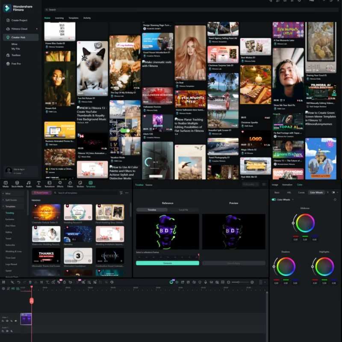Open the Effects panel
Image resolution: width=342 pixels, height=342 pixels.
(60, 185)
